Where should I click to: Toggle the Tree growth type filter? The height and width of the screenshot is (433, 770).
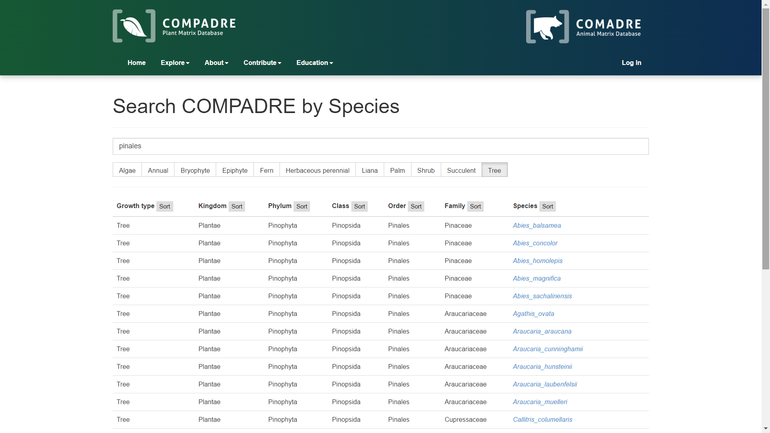point(494,170)
